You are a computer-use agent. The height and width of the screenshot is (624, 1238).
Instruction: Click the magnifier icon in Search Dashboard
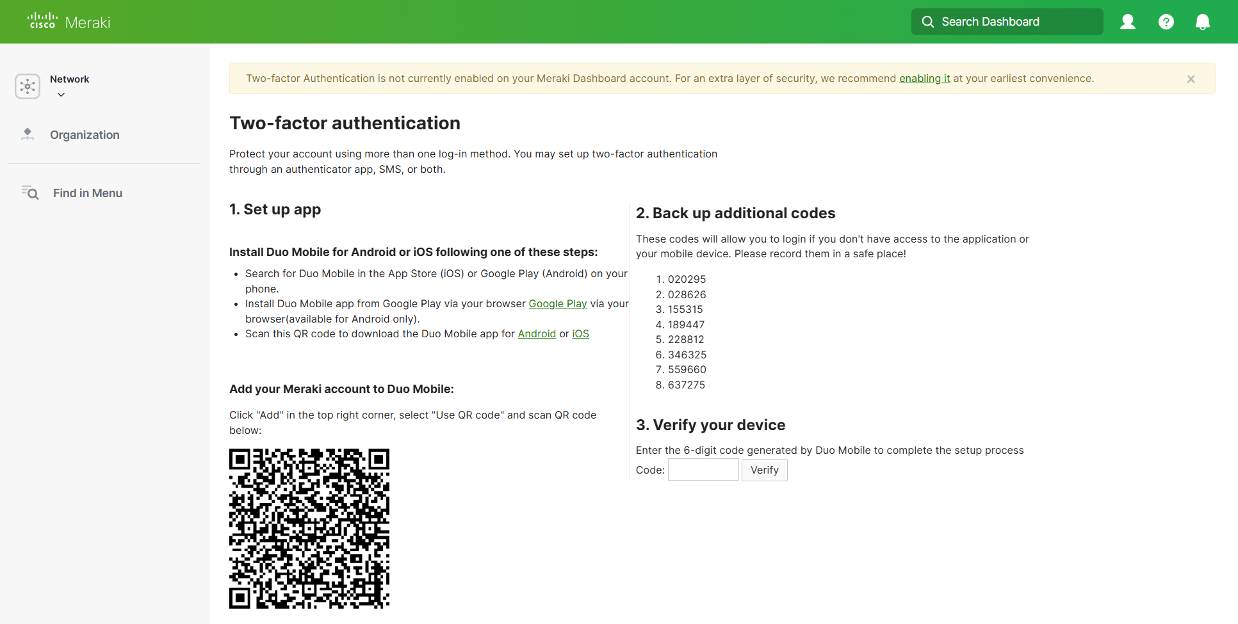click(927, 22)
